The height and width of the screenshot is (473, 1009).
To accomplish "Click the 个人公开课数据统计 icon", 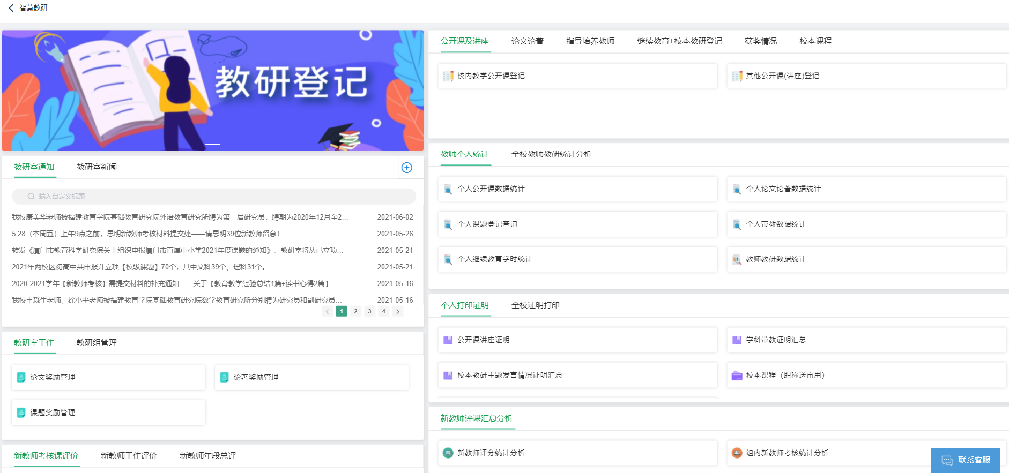I will 448,189.
